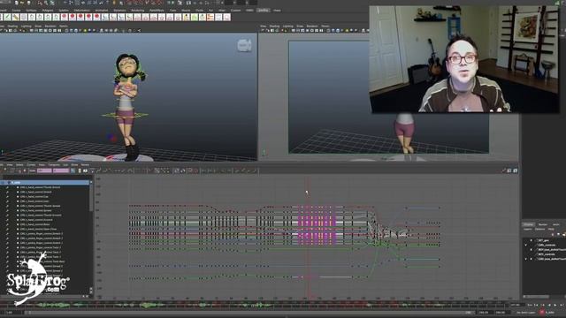Click the red character set icon
The height and width of the screenshot is (318, 566).
pos(542,312)
